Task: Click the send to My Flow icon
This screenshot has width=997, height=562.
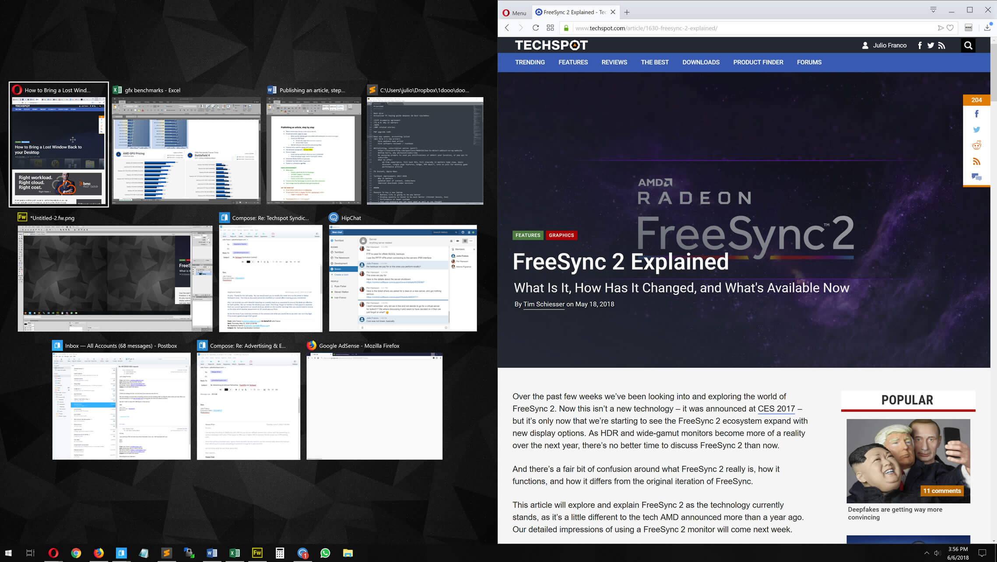Action: pyautogui.click(x=941, y=28)
